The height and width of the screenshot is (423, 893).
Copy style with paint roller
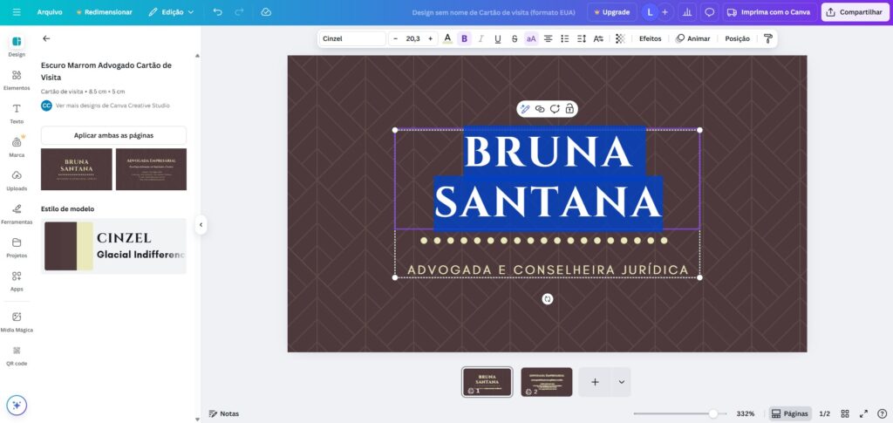click(767, 38)
